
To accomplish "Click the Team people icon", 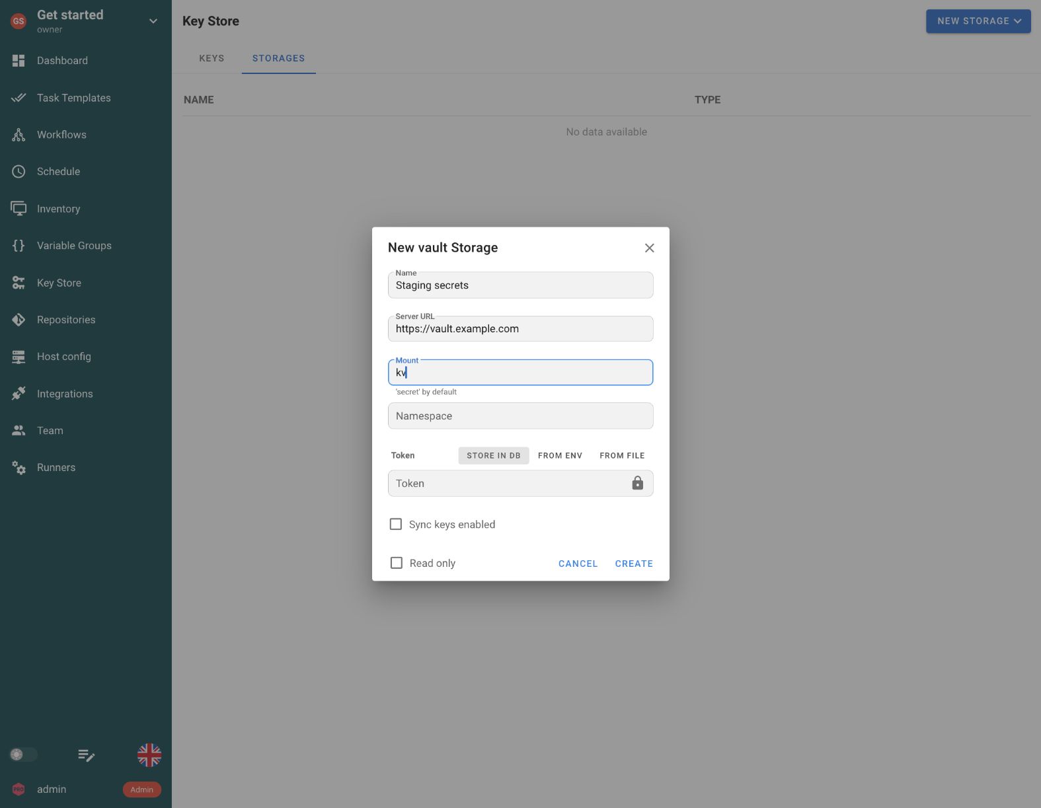I will (19, 431).
